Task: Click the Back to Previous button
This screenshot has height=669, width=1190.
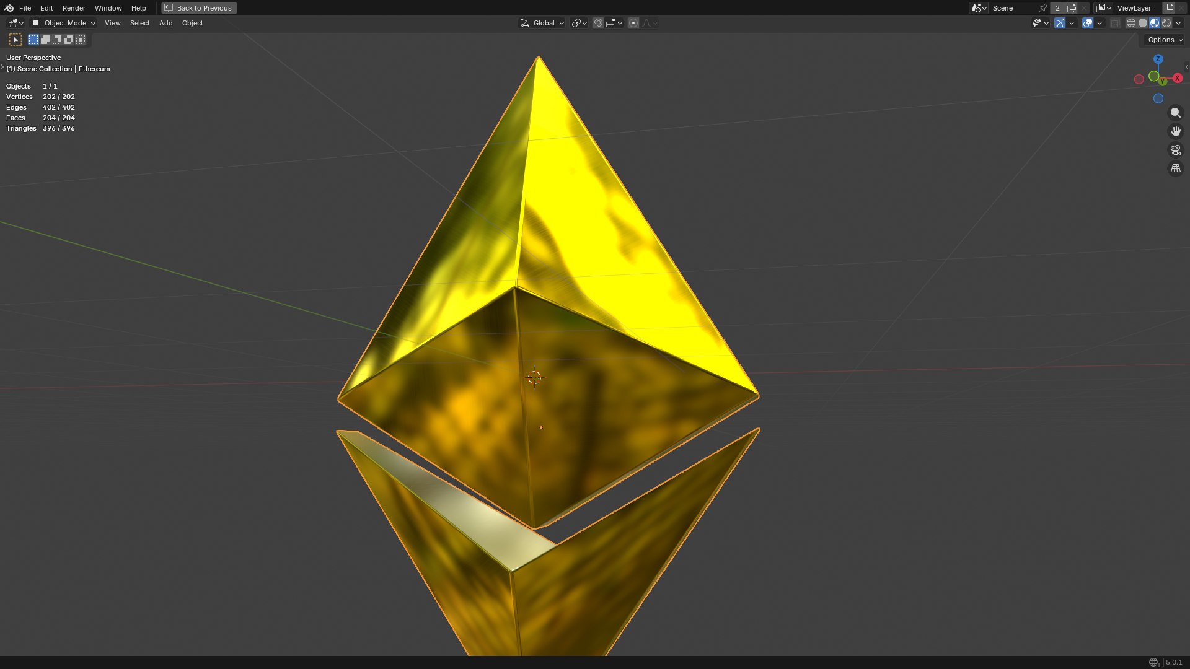Action: click(199, 8)
